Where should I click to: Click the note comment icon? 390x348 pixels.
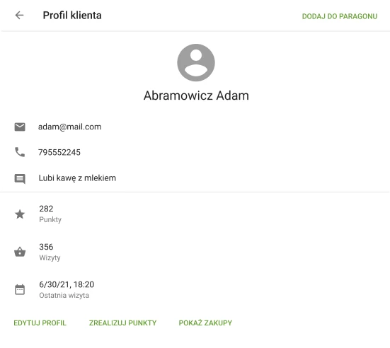pyautogui.click(x=20, y=179)
